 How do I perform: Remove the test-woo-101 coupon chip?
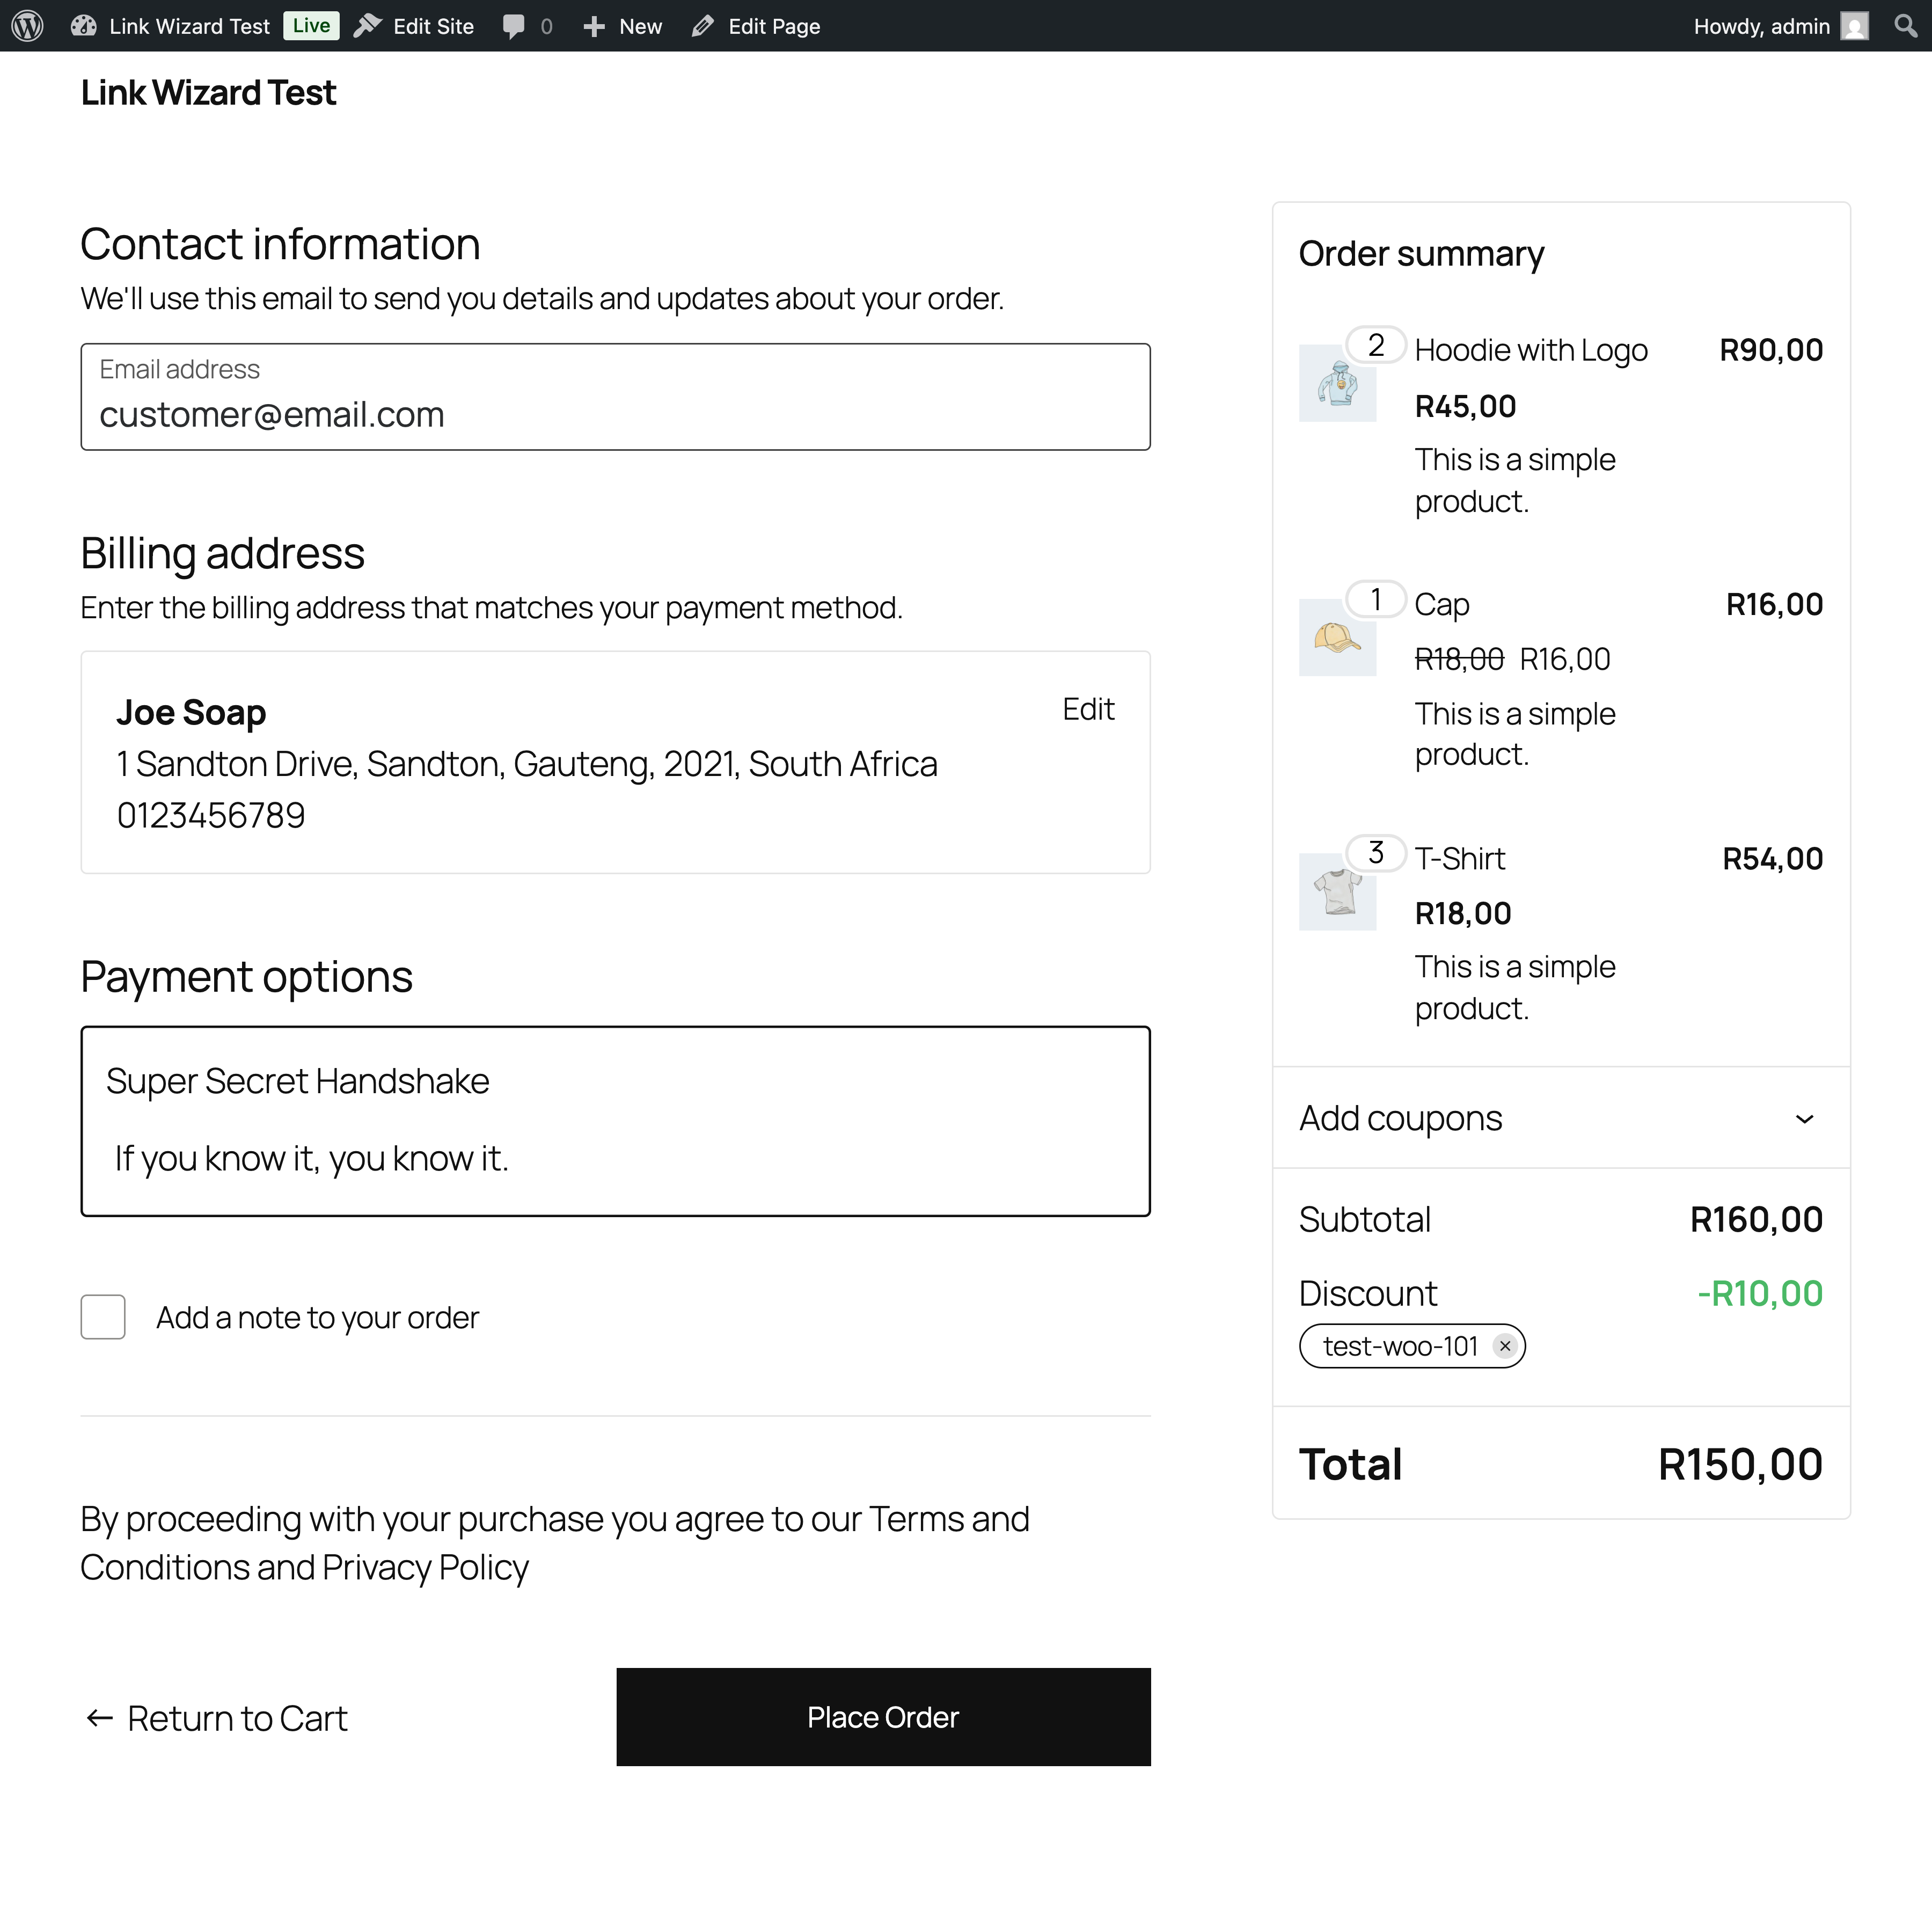[x=1505, y=1346]
